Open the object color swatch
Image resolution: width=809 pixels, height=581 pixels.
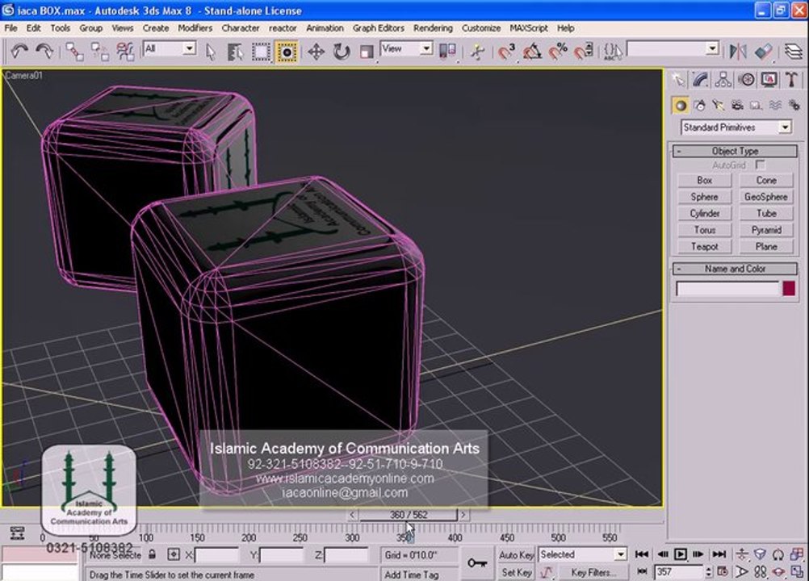pyautogui.click(x=788, y=288)
